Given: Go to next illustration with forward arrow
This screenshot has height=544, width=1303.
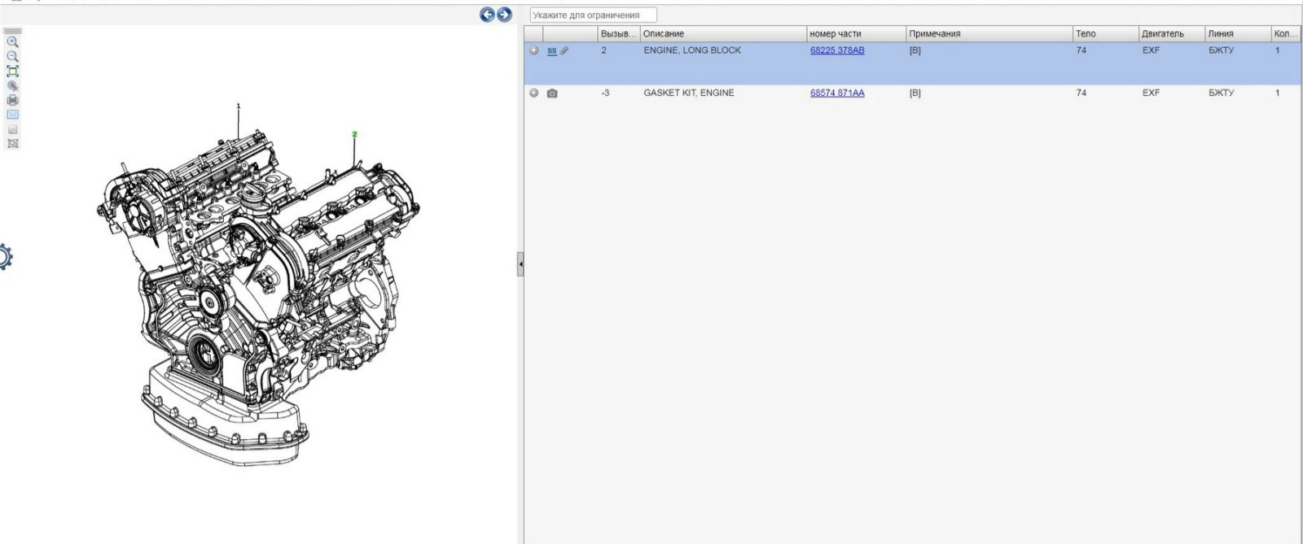Looking at the screenshot, I should pos(504,15).
